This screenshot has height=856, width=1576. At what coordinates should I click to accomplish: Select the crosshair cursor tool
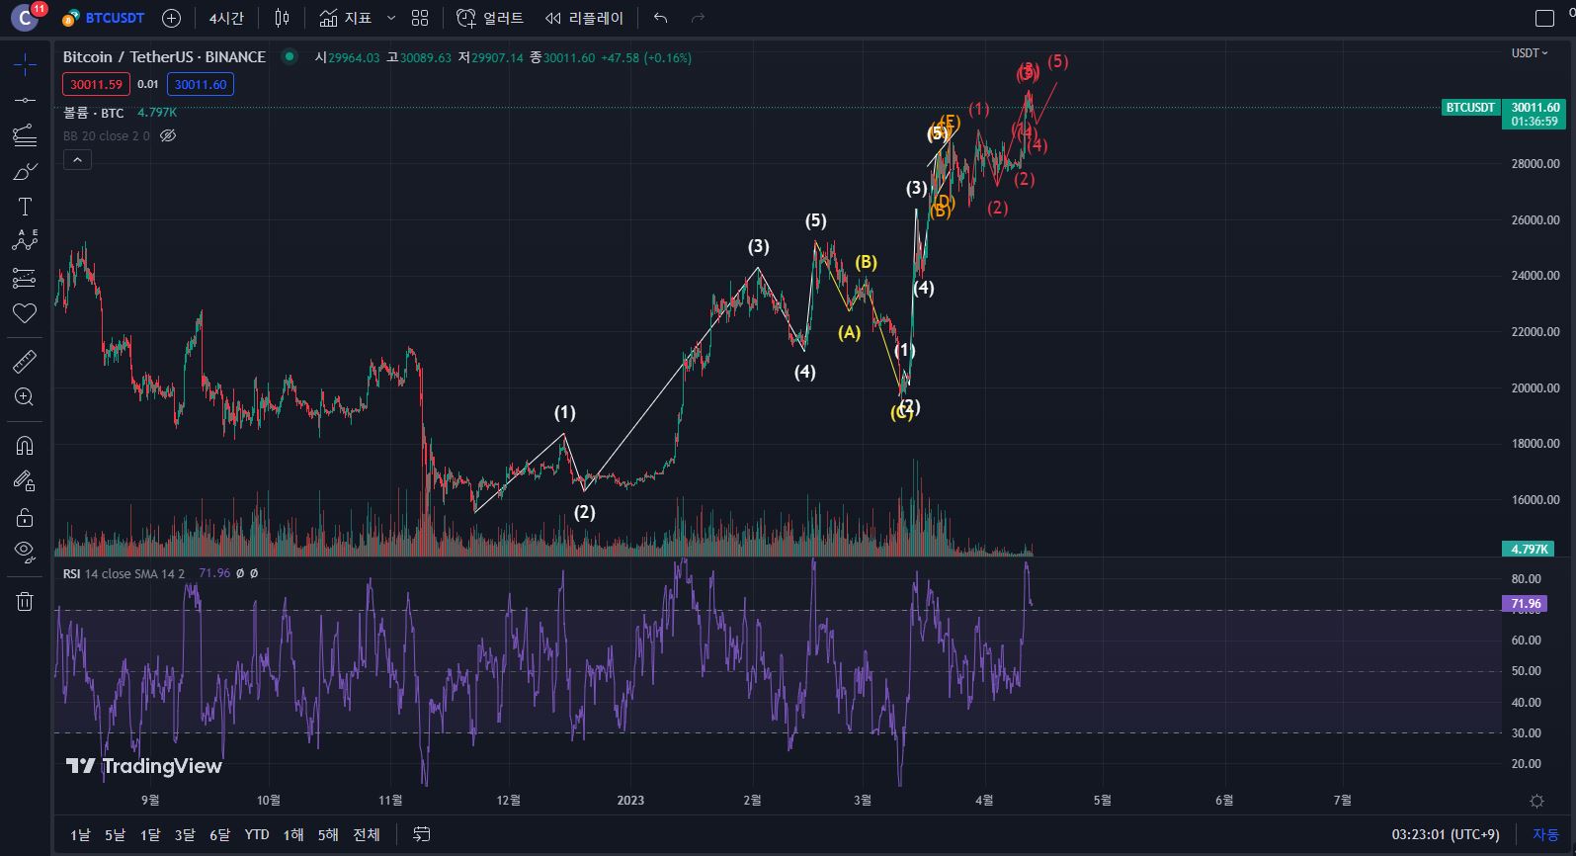click(25, 65)
